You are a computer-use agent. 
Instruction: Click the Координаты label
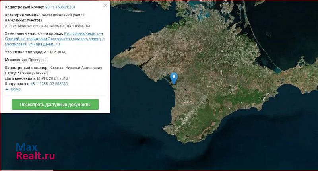tap(17, 84)
